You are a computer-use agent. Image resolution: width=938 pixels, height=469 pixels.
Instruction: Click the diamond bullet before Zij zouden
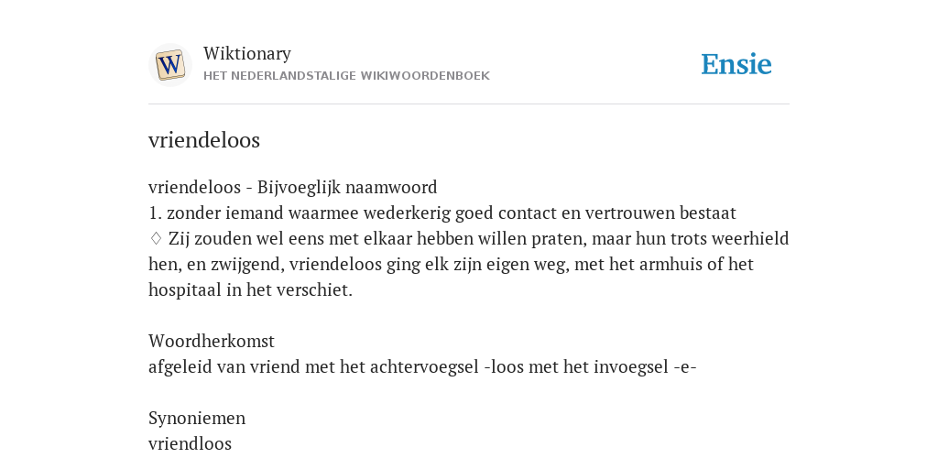click(x=156, y=238)
